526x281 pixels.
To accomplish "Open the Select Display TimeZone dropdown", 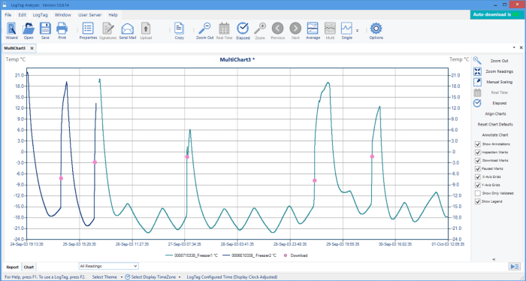I will pos(153,277).
